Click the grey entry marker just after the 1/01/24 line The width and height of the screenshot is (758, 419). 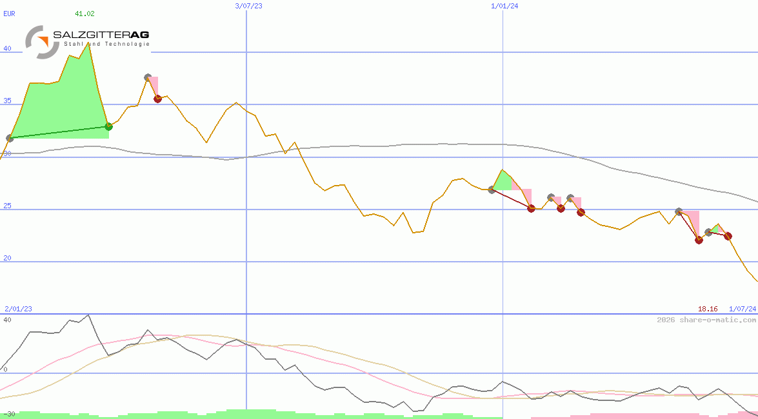tap(492, 190)
